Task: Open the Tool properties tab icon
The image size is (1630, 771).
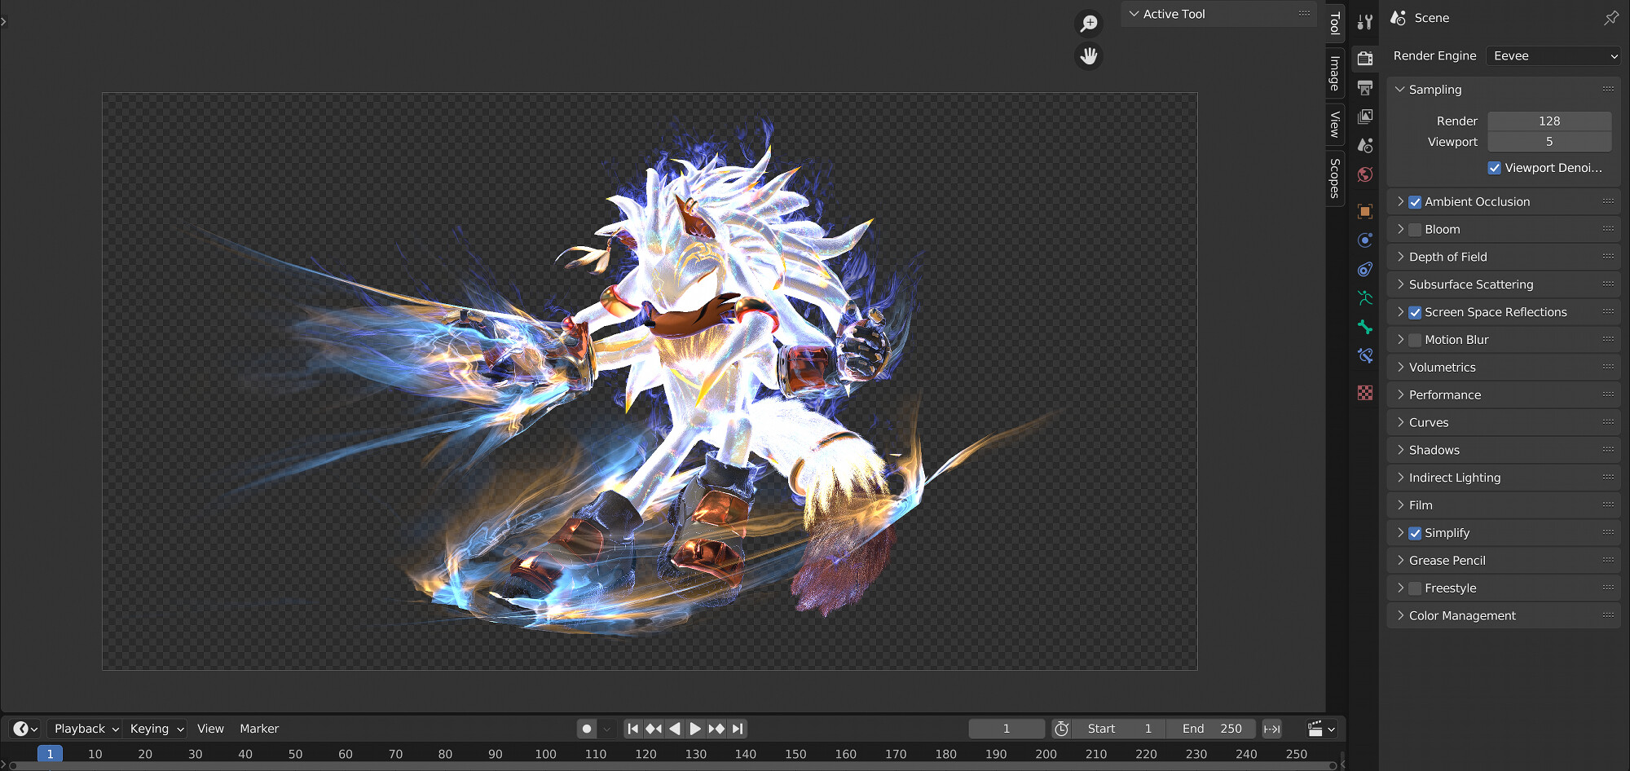Action: point(1365,22)
